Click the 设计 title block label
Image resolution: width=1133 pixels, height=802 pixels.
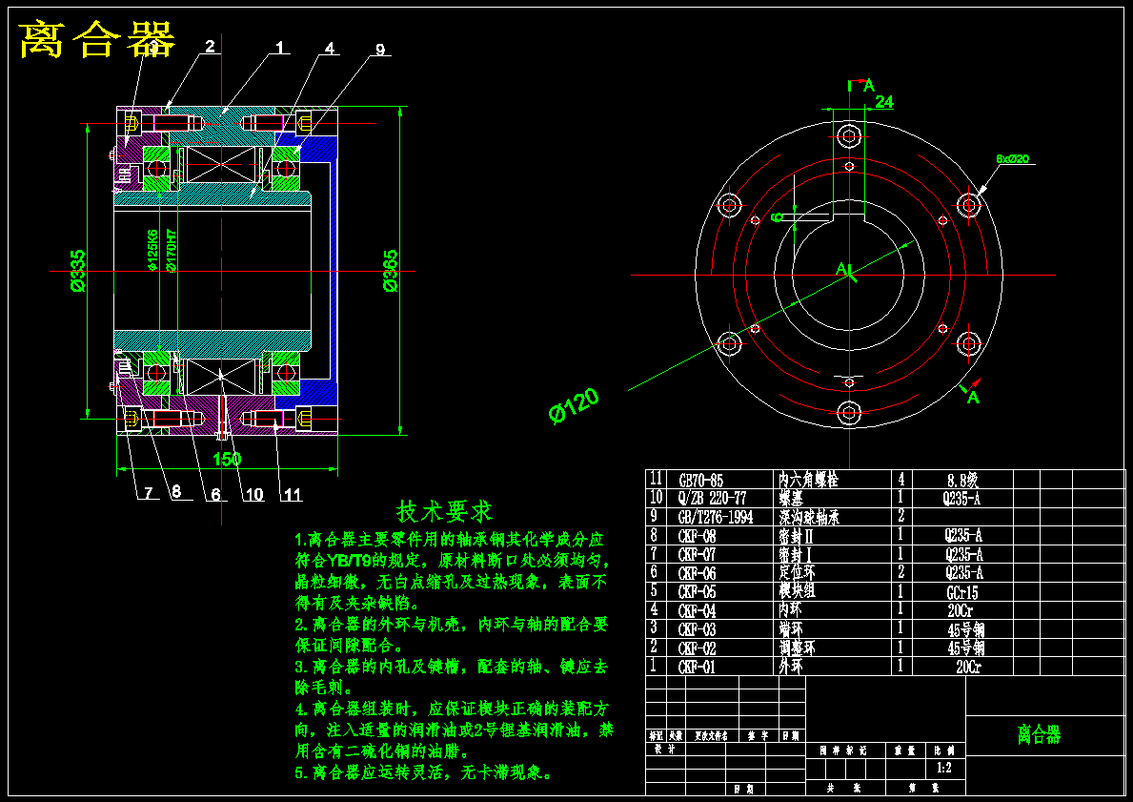coord(664,750)
